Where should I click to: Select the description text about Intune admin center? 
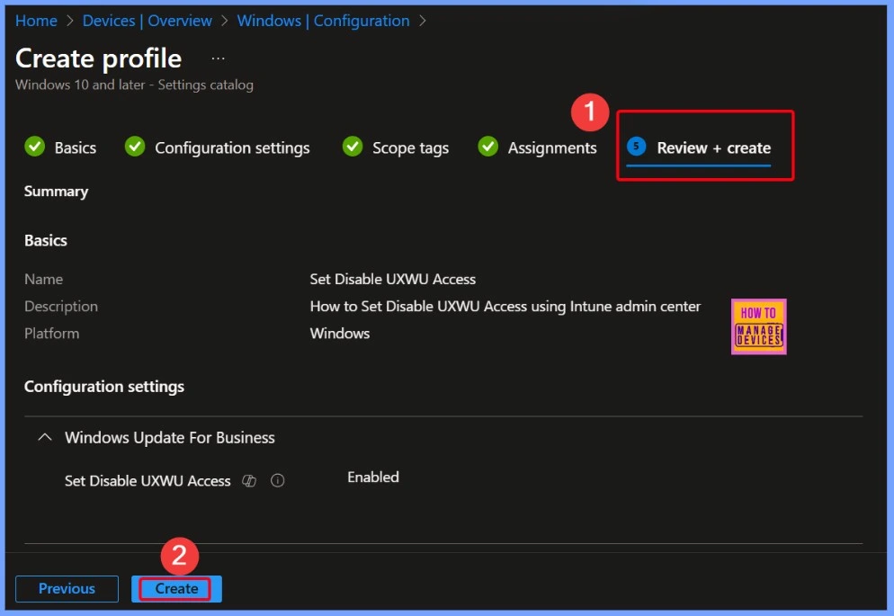505,307
